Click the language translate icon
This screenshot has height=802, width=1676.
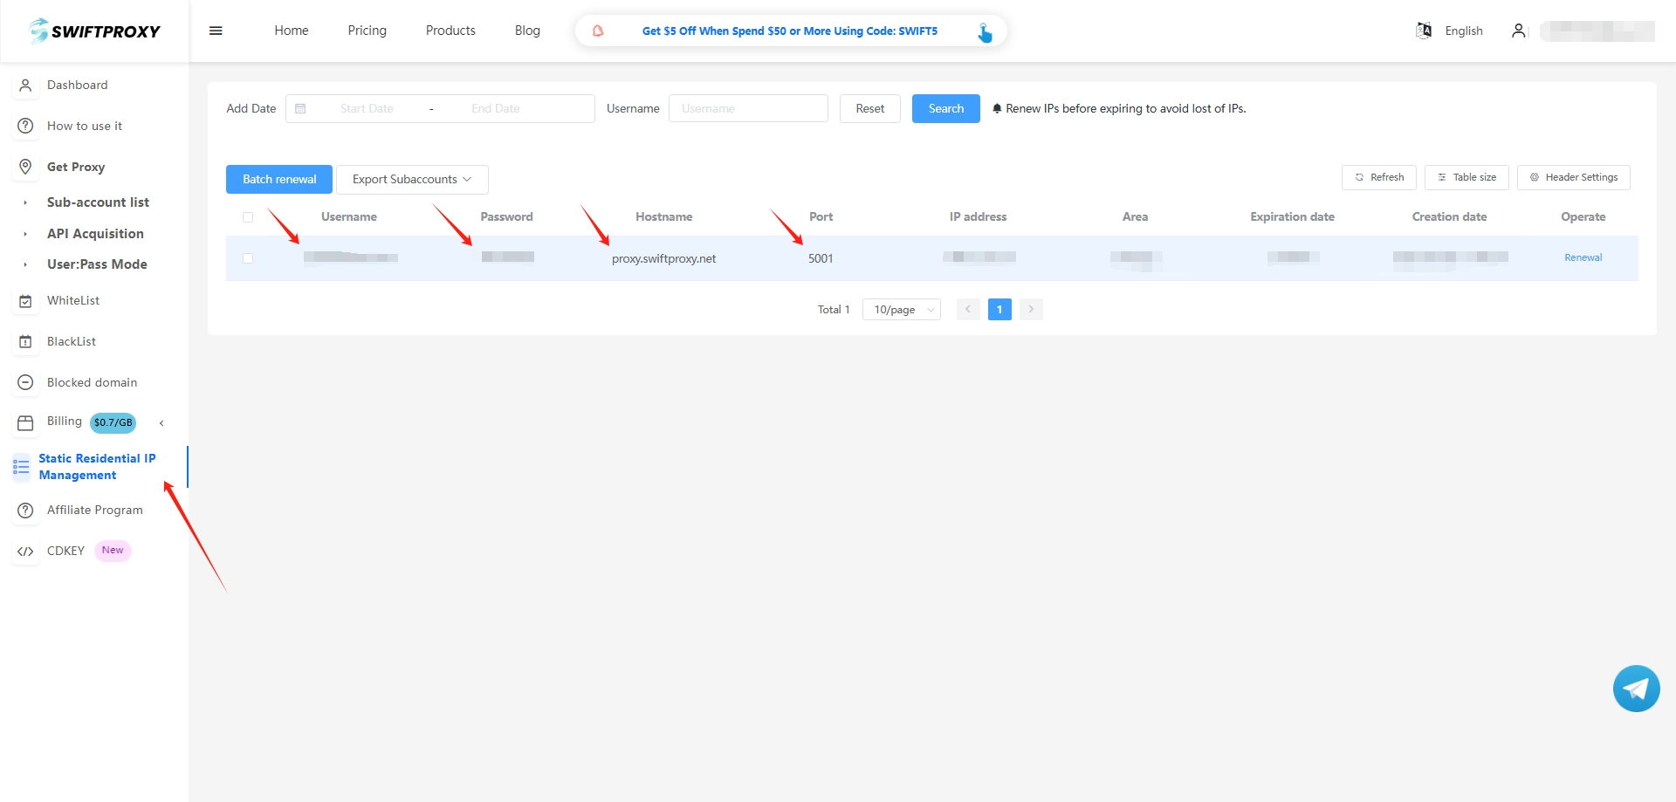pyautogui.click(x=1424, y=31)
